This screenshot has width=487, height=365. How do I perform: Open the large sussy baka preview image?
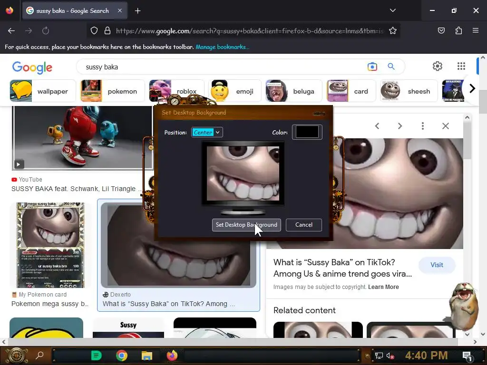point(400,193)
